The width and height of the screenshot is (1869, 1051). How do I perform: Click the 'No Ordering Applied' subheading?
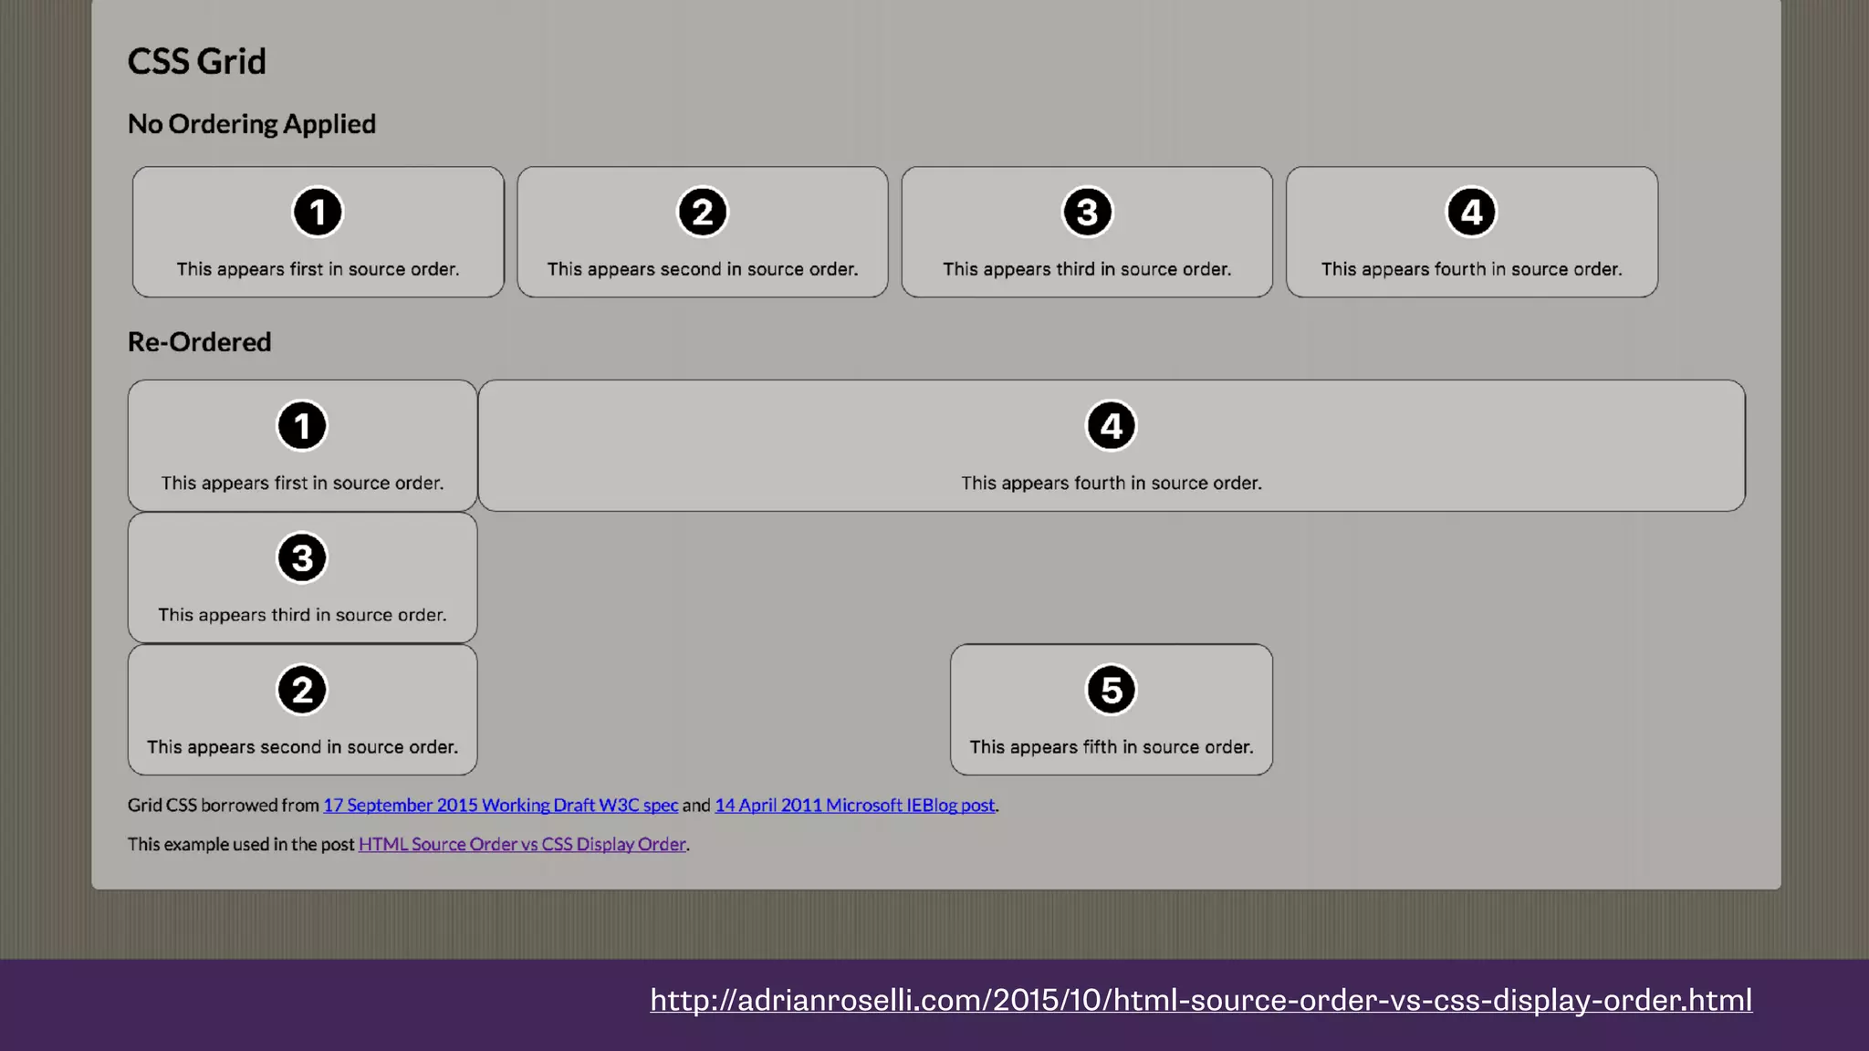[251, 124]
